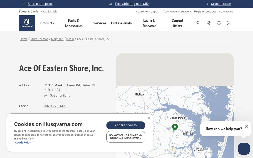253x158 pixels.
Task: Open the Professionals menu
Action: (121, 23)
